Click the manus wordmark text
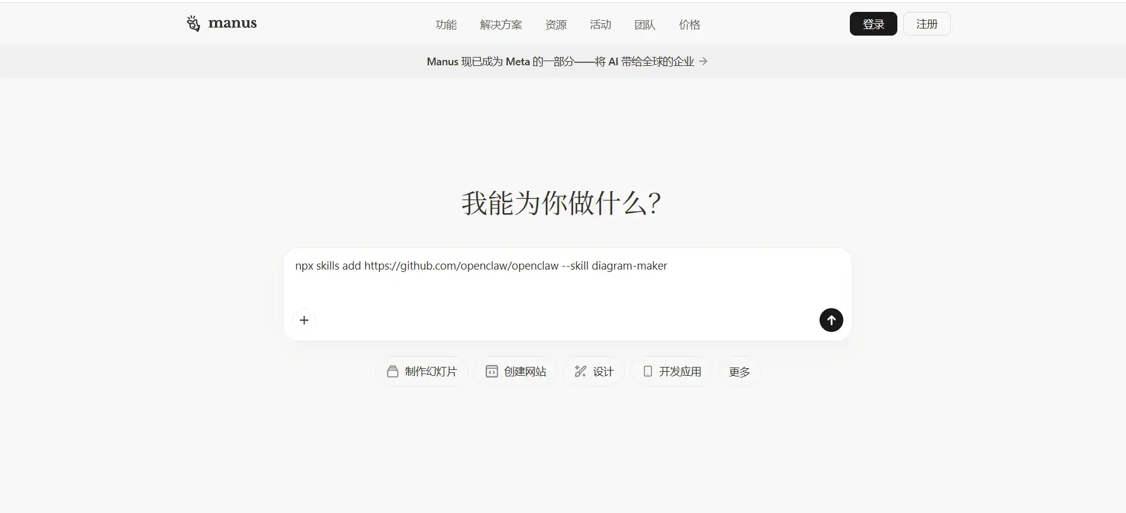The width and height of the screenshot is (1126, 513). click(x=232, y=23)
